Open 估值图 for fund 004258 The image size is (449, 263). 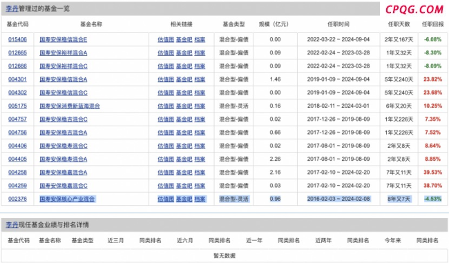tap(166, 173)
